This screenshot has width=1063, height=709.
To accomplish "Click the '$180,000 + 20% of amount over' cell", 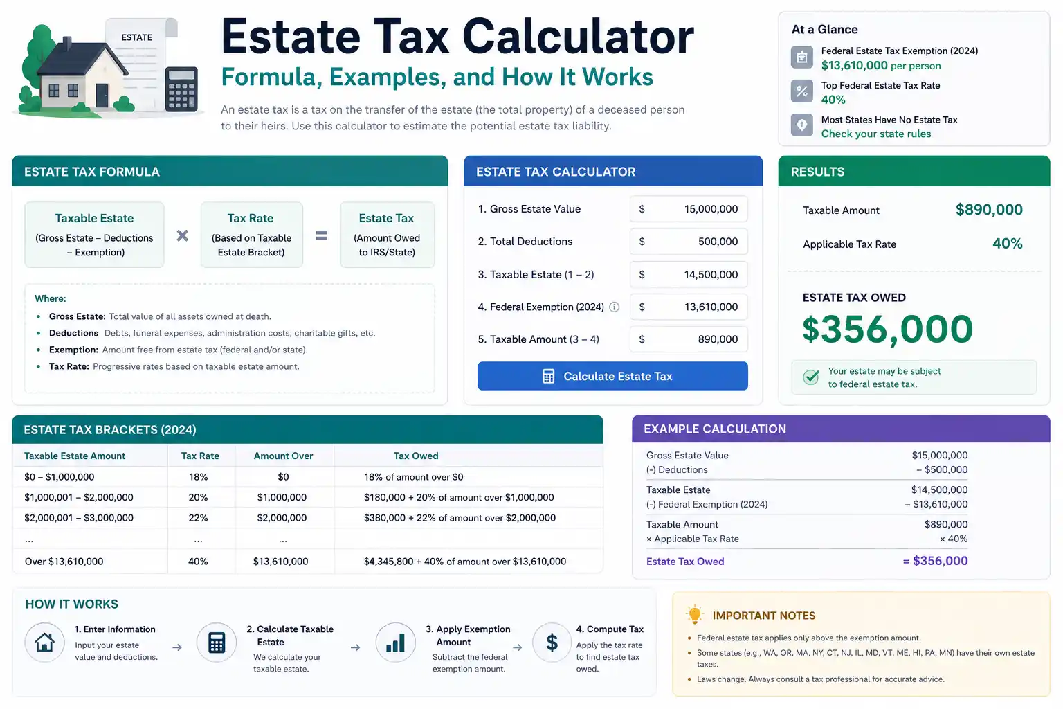I will (x=459, y=497).
